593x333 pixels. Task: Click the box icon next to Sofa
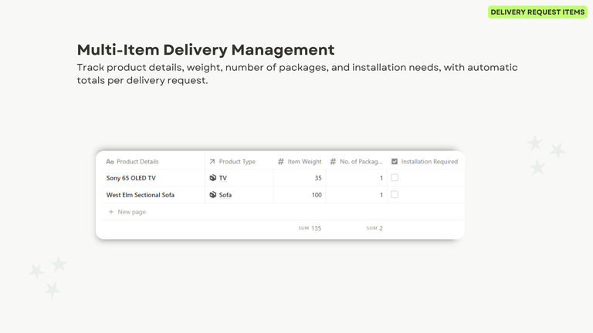[213, 195]
